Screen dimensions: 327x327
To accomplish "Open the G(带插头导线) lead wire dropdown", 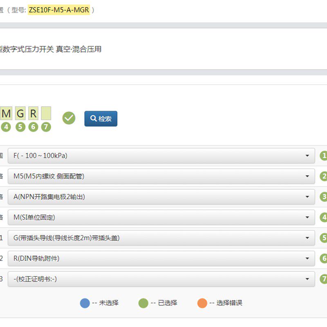I will point(161,238).
